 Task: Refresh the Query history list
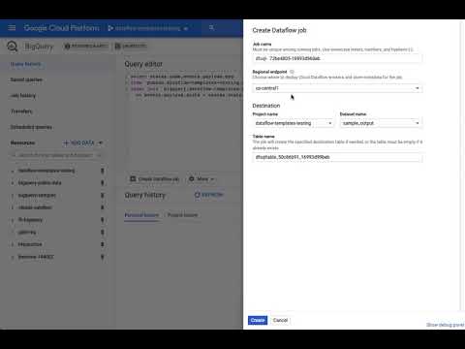pos(209,195)
